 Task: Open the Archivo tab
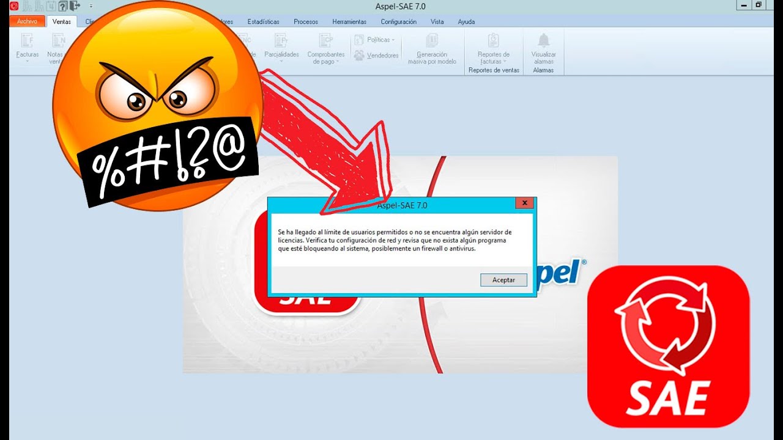[x=28, y=21]
